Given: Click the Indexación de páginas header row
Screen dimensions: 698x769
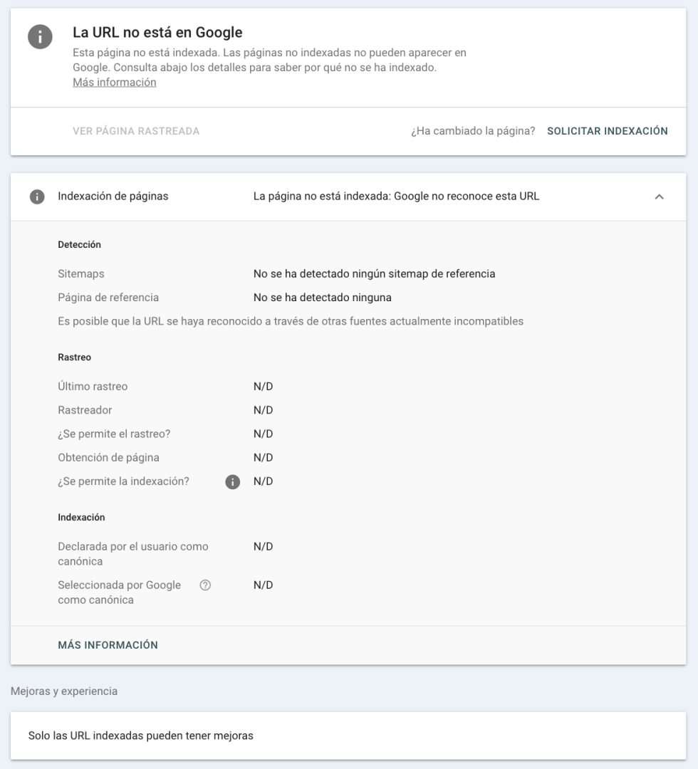Looking at the screenshot, I should [x=348, y=197].
